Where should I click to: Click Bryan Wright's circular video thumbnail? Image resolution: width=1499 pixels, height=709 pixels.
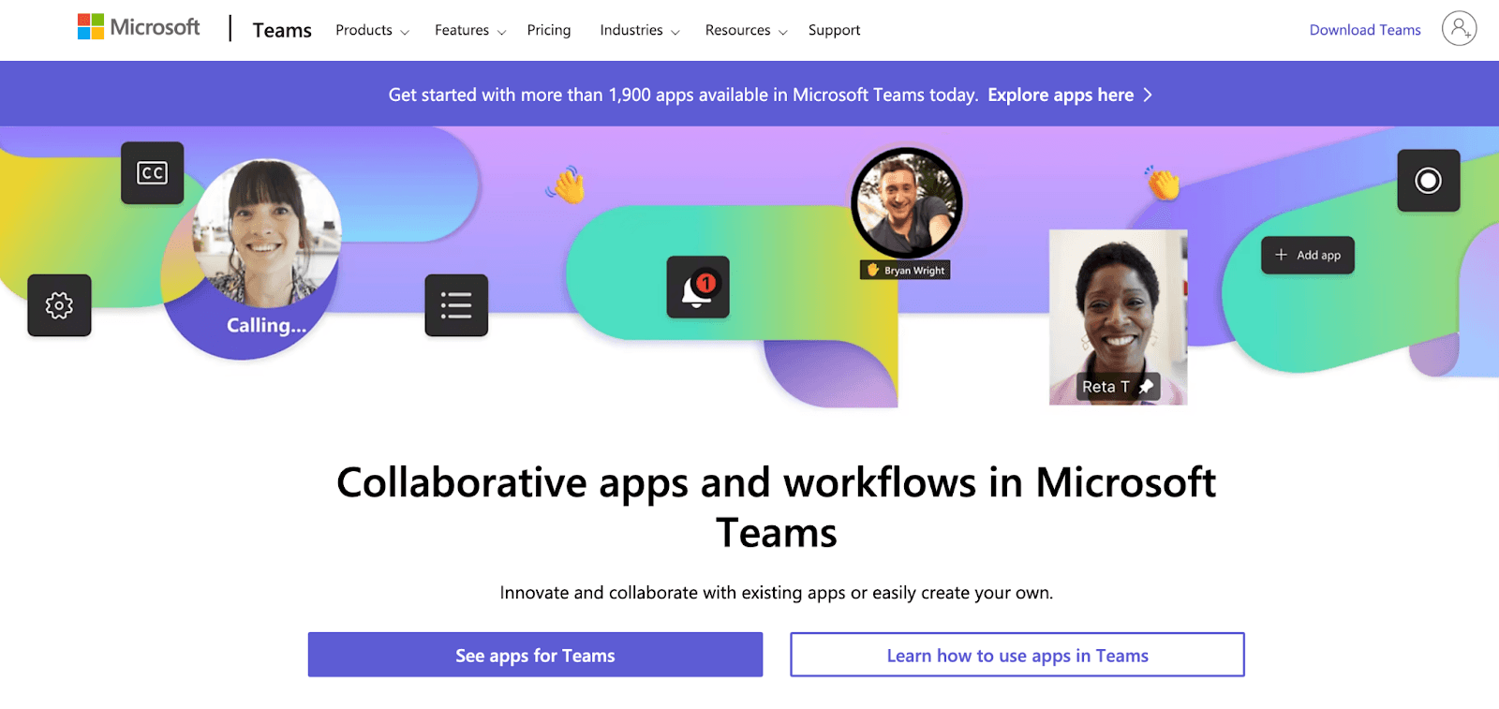click(x=906, y=203)
